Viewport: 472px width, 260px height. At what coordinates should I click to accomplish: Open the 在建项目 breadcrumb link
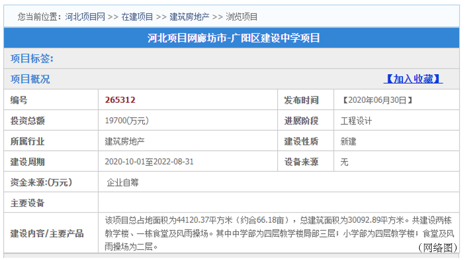click(137, 17)
